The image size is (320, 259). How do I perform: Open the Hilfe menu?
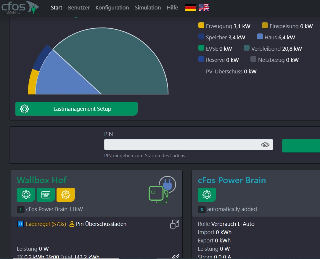pyautogui.click(x=172, y=8)
